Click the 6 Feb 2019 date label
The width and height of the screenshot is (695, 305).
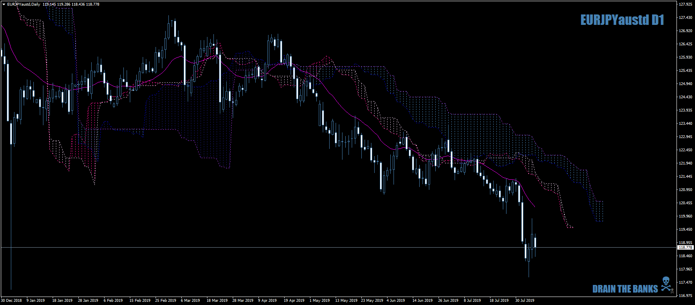113,301
